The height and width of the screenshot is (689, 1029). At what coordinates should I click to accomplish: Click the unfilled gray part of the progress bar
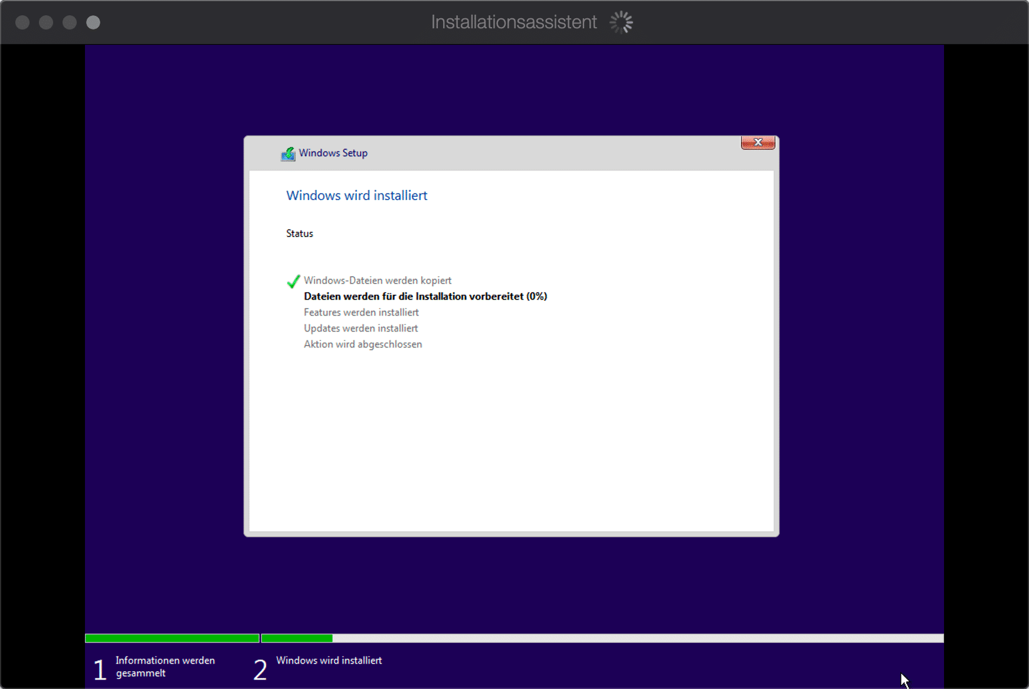[637, 638]
